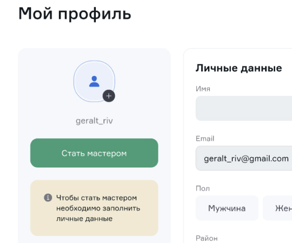Viewport: 292px width, 243px height.
Task: Click the geralt_riv username under the avatar
Action: click(94, 121)
